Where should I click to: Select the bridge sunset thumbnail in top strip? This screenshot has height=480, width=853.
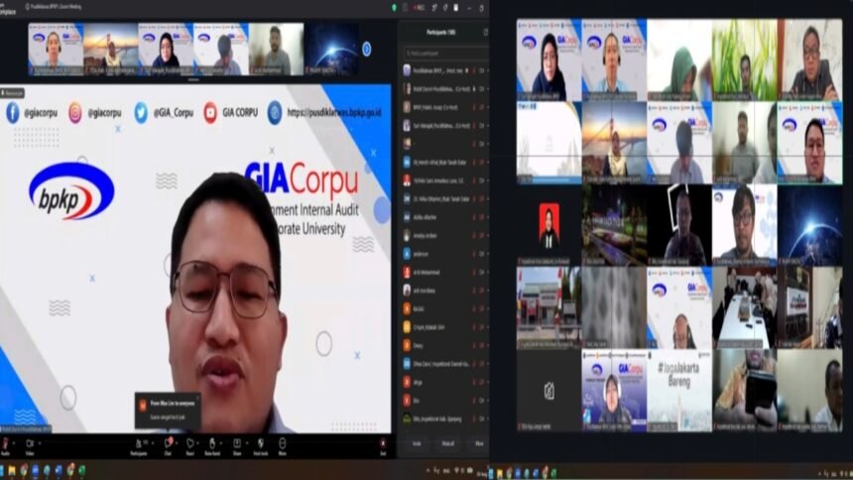tap(111, 49)
